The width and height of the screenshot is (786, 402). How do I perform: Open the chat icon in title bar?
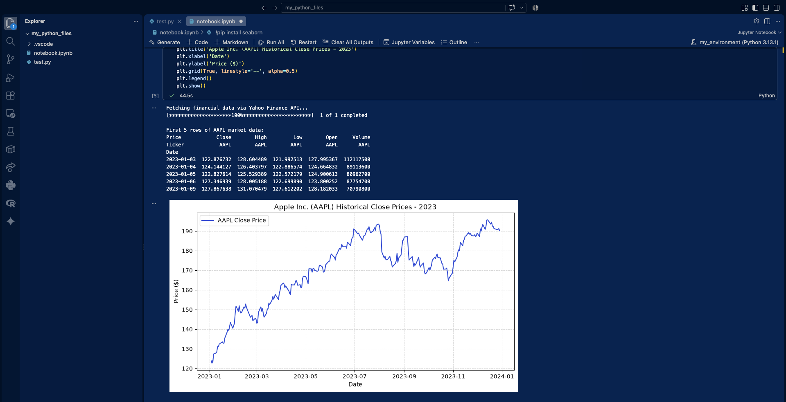point(512,8)
